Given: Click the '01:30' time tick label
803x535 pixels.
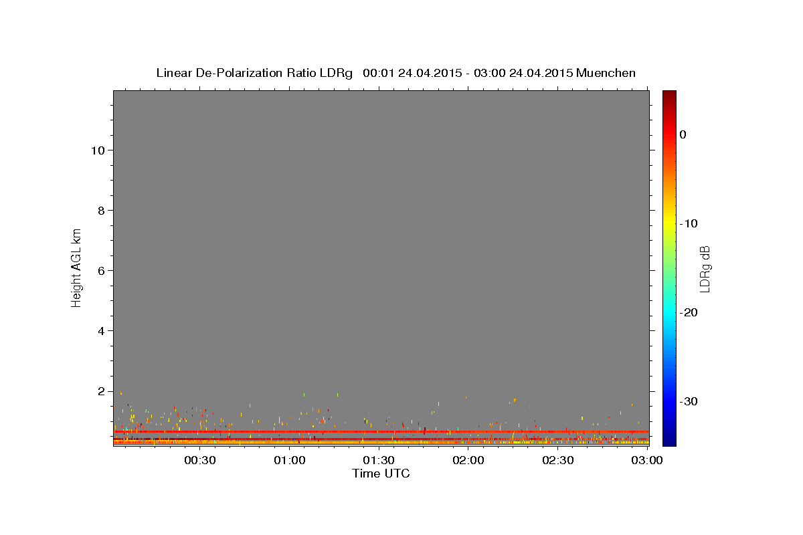Looking at the screenshot, I should [x=379, y=461].
